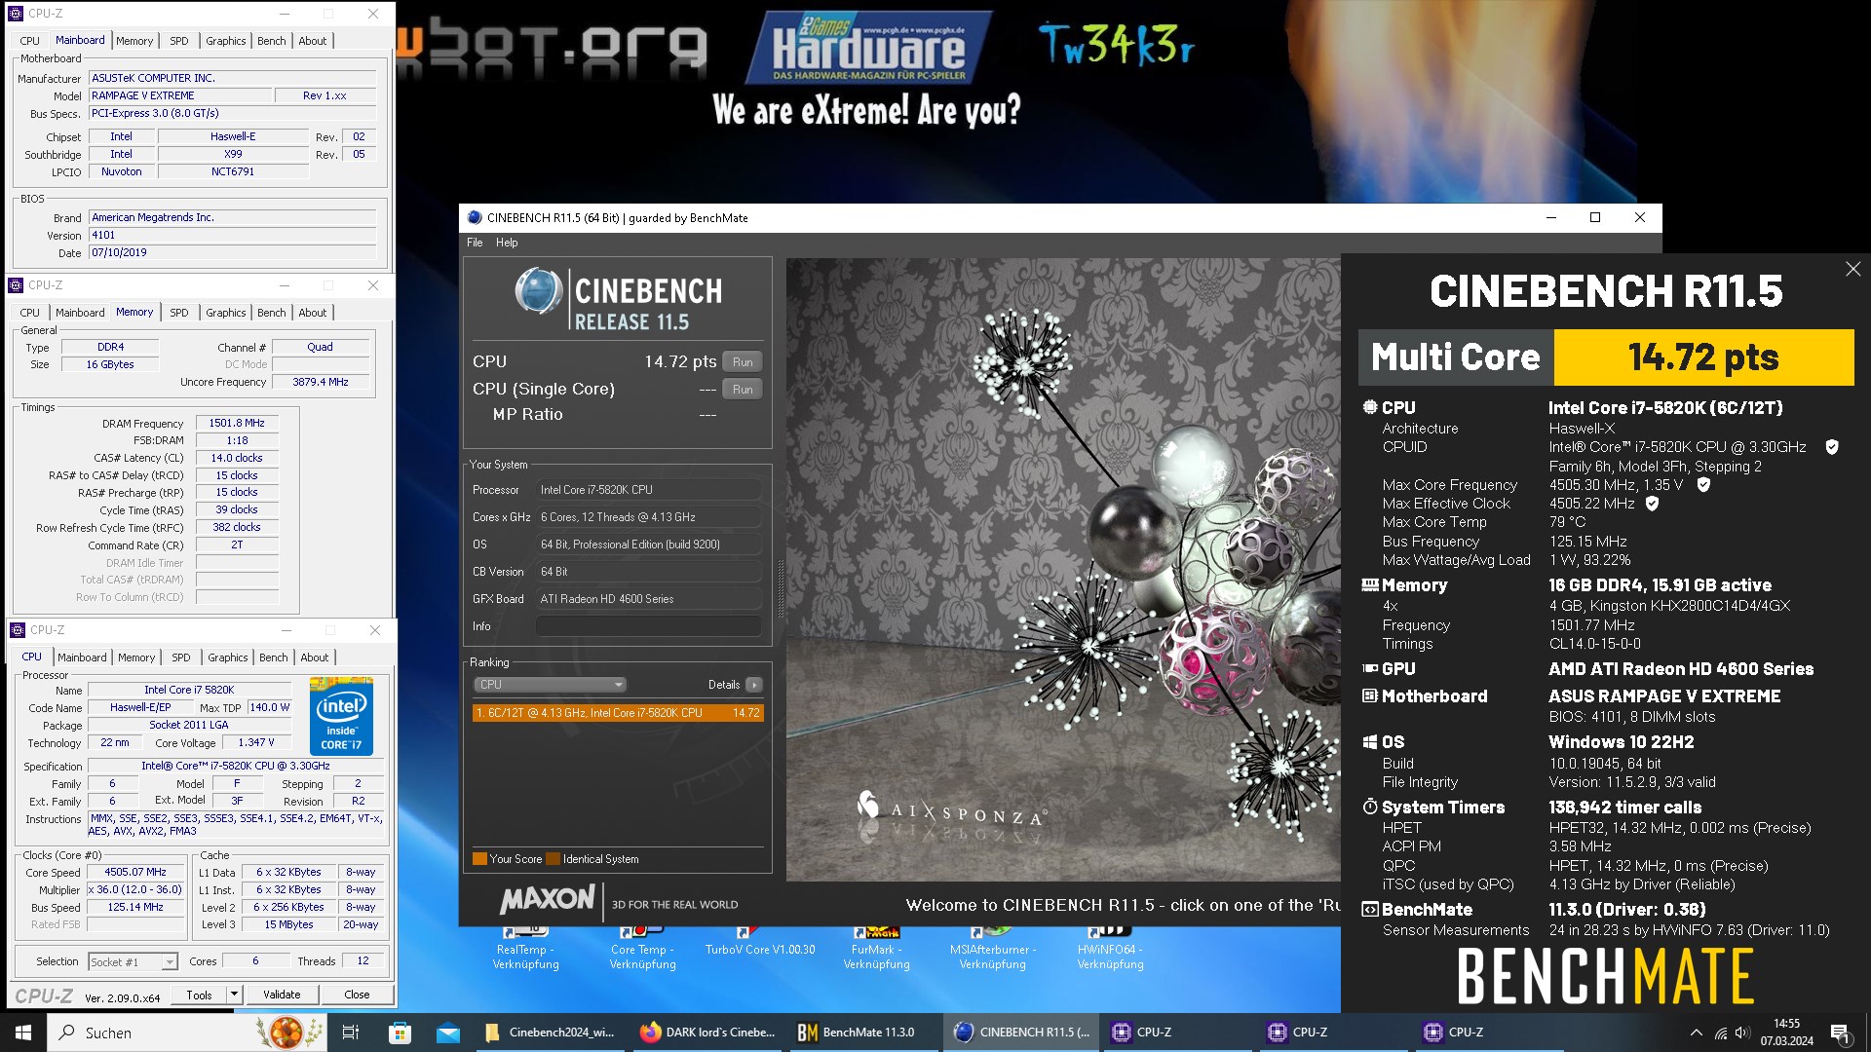Open Bench tab in the bottom CPU-Z CPU window
1871x1052 pixels.
pyautogui.click(x=274, y=657)
